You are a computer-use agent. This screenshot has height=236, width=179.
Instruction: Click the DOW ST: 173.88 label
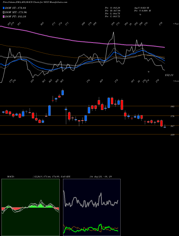point(16,8)
